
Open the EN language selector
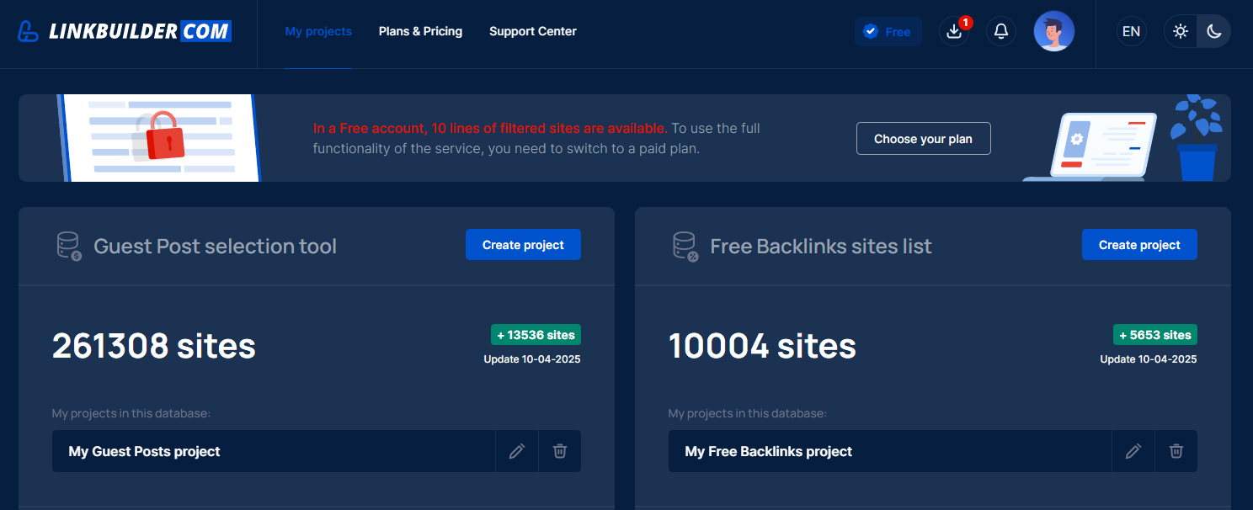pos(1131,31)
